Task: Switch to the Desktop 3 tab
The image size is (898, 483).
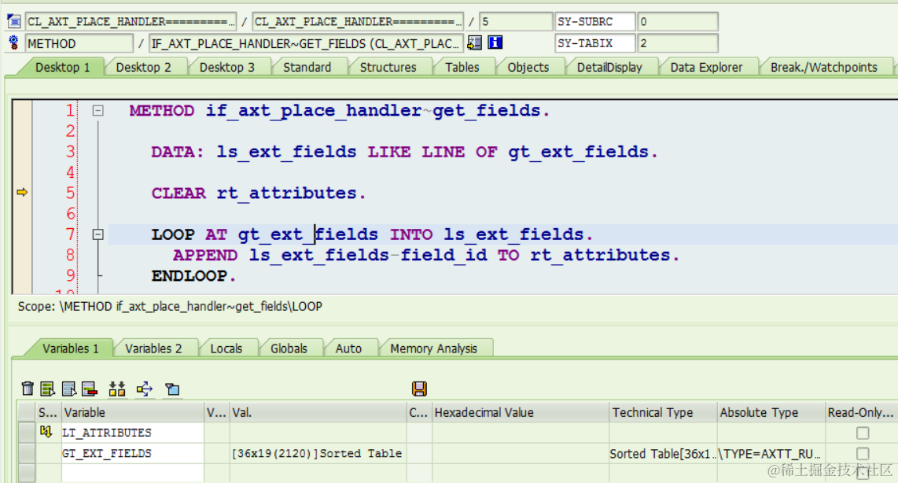Action: pyautogui.click(x=226, y=67)
